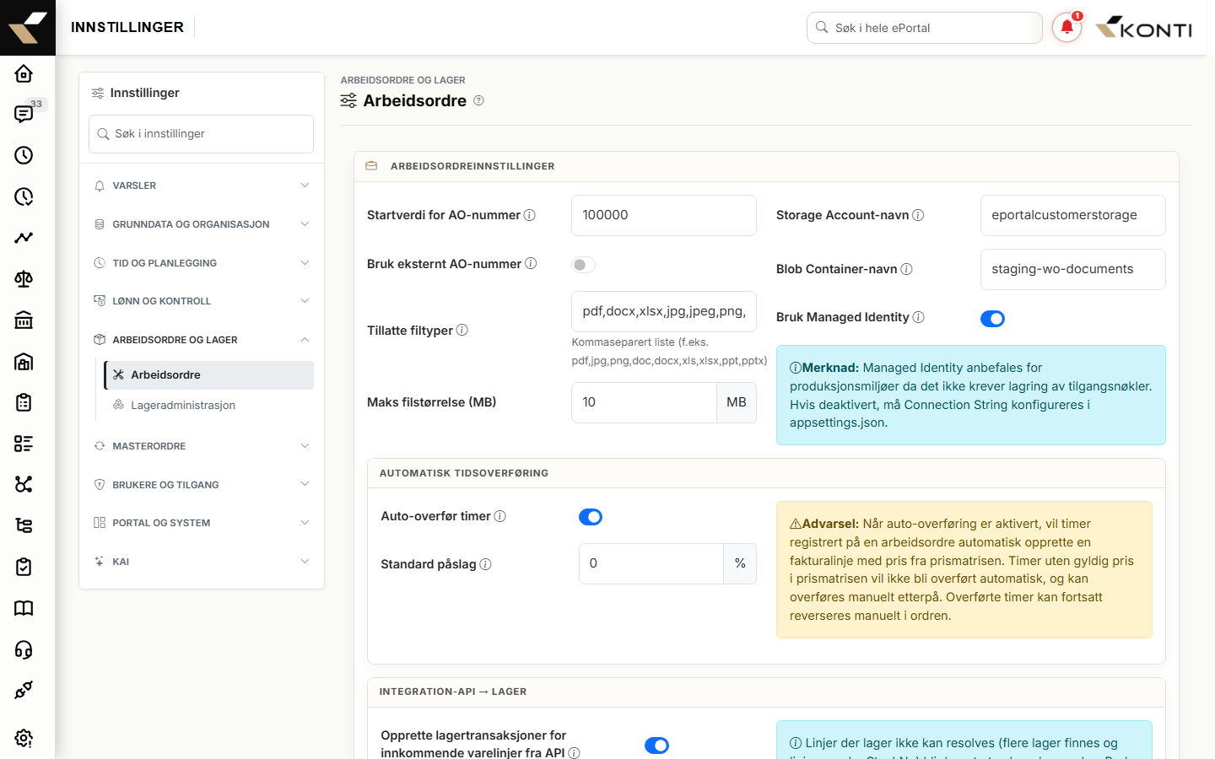Open the home icon in left sidebar

pos(24,73)
